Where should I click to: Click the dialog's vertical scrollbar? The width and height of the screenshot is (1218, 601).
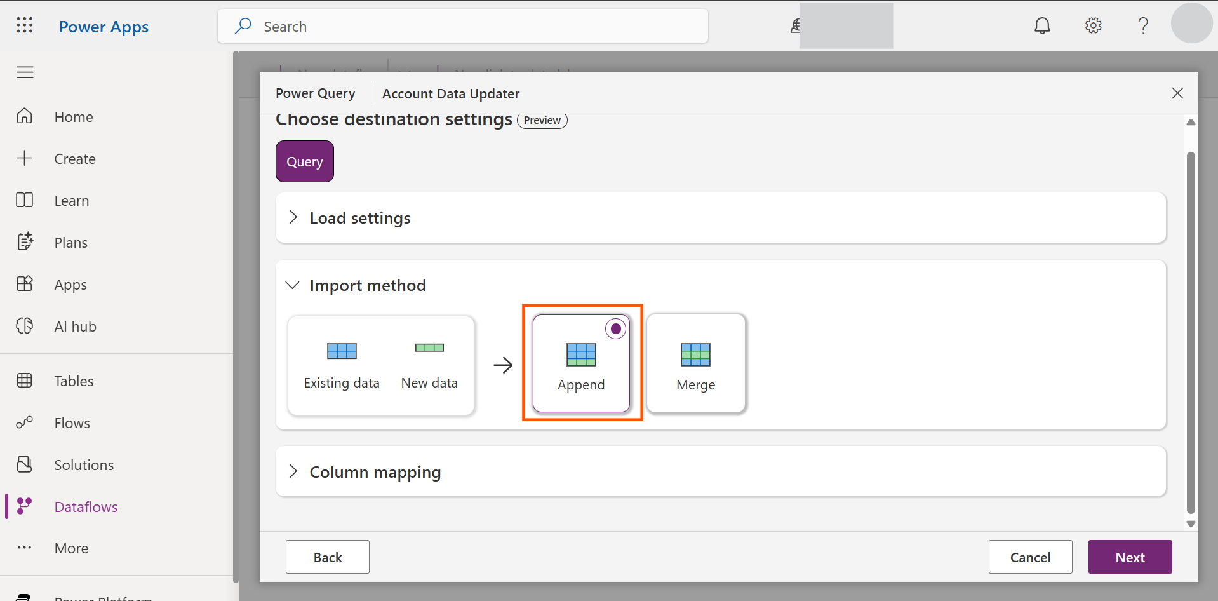1191,330
